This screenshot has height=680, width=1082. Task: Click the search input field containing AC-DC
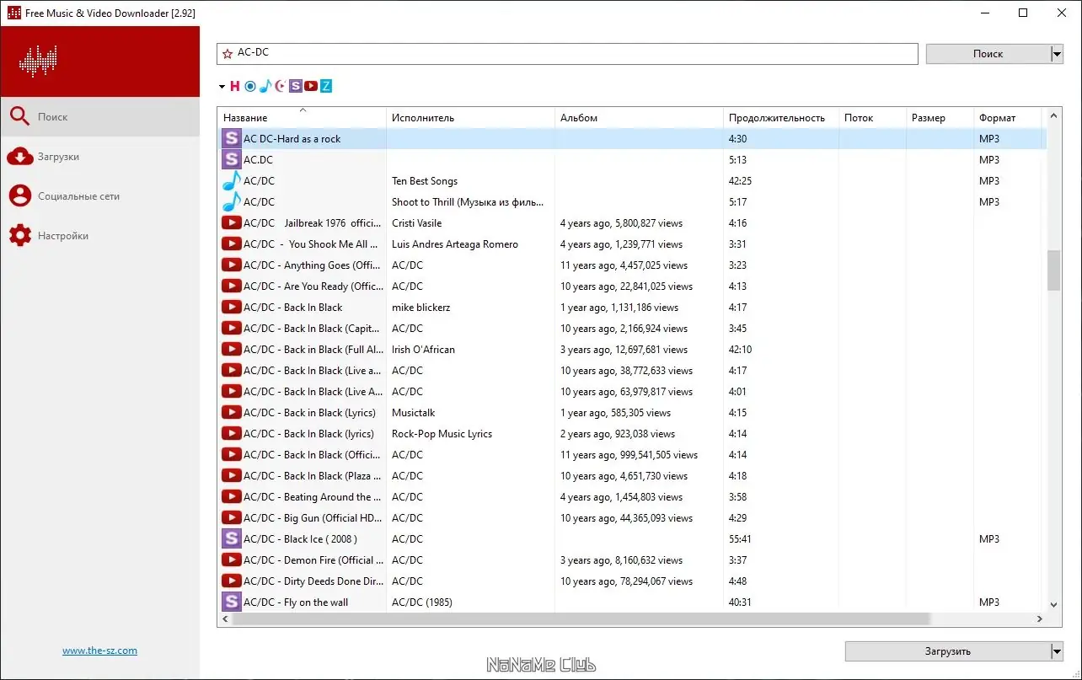point(567,54)
